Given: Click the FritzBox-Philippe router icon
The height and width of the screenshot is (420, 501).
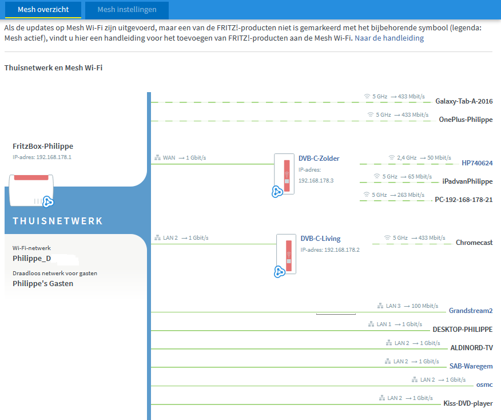Looking at the screenshot, I should click(x=32, y=191).
